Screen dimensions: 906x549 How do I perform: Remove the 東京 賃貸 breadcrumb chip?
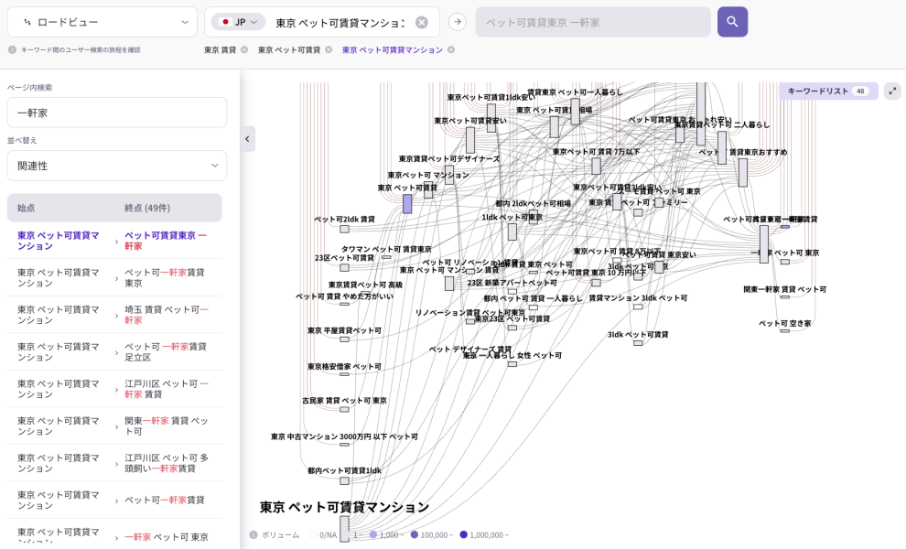coord(244,50)
